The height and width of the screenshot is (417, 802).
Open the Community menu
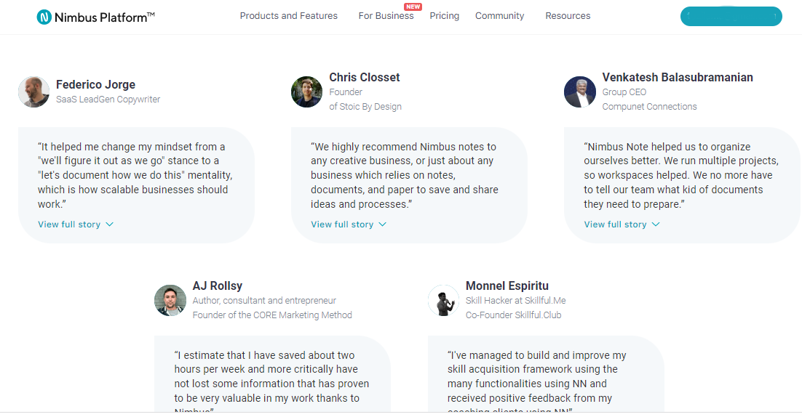tap(500, 16)
